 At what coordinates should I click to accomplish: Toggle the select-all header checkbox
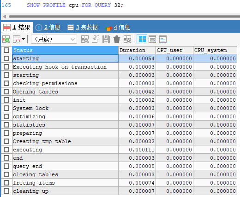click(6, 50)
